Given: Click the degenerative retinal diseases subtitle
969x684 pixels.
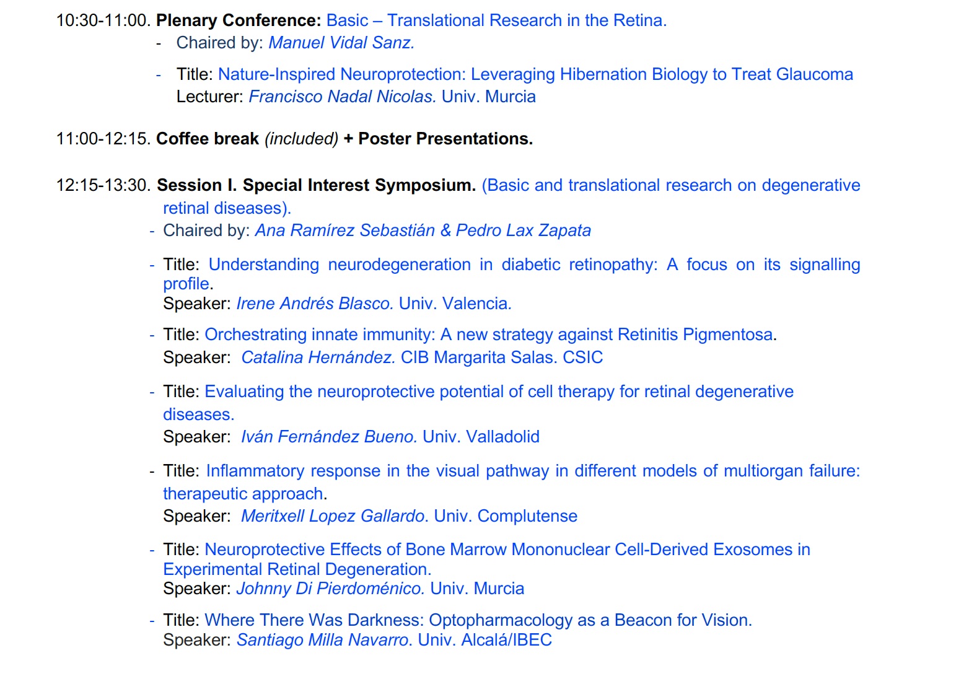Looking at the screenshot, I should pyautogui.click(x=512, y=196).
